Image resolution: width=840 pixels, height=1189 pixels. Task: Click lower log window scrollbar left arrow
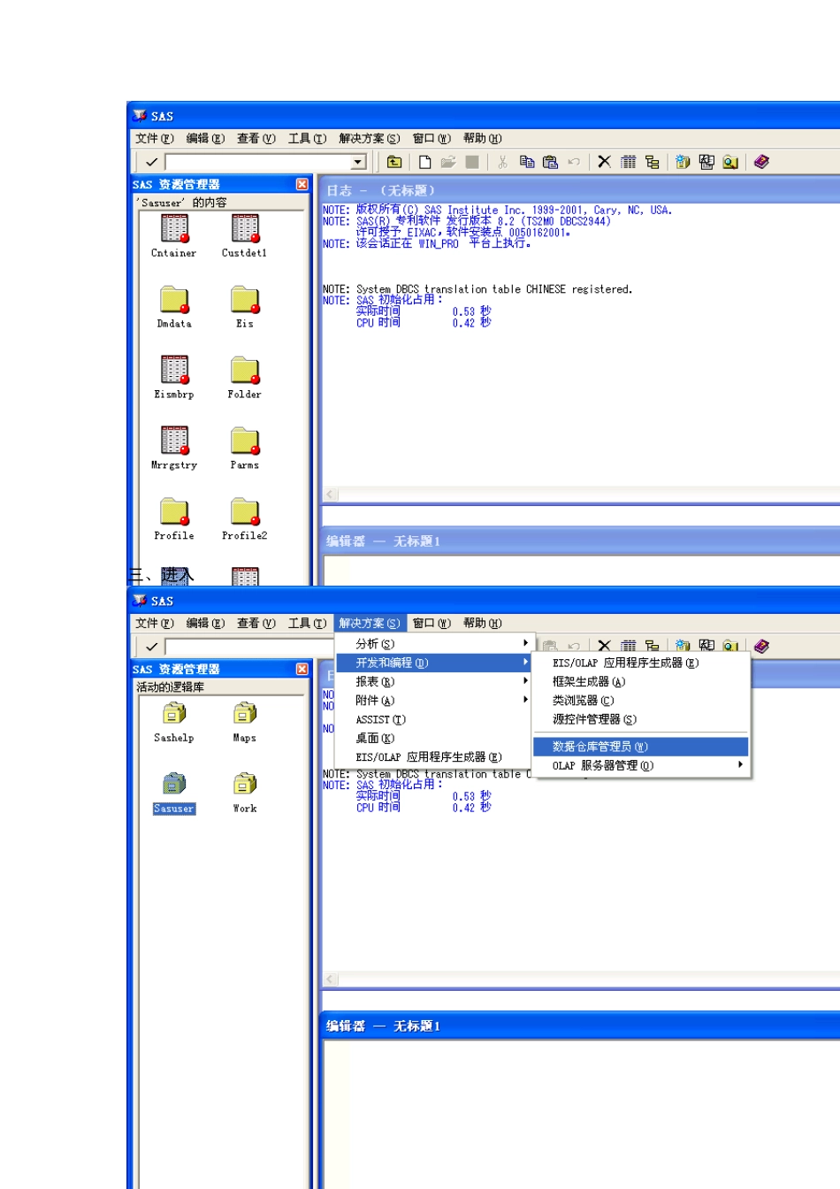pos(331,979)
